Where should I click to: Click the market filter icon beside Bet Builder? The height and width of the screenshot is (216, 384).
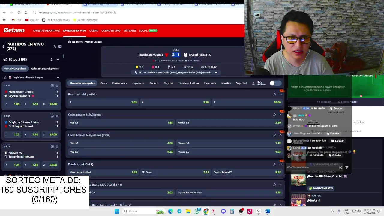[x=253, y=83]
